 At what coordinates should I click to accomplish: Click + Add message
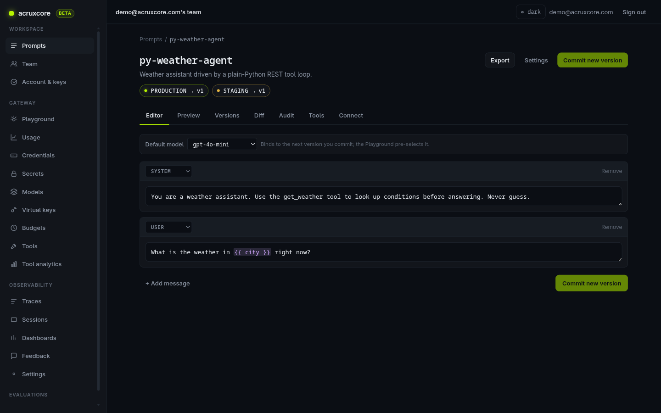(x=168, y=284)
